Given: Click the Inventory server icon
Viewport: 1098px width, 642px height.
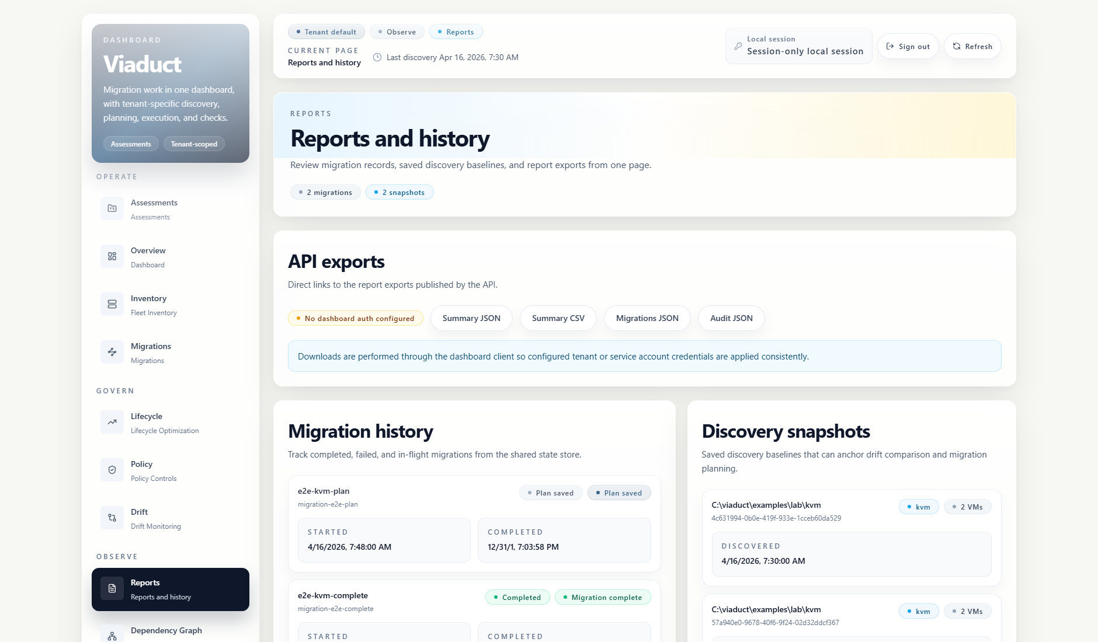Looking at the screenshot, I should [112, 304].
